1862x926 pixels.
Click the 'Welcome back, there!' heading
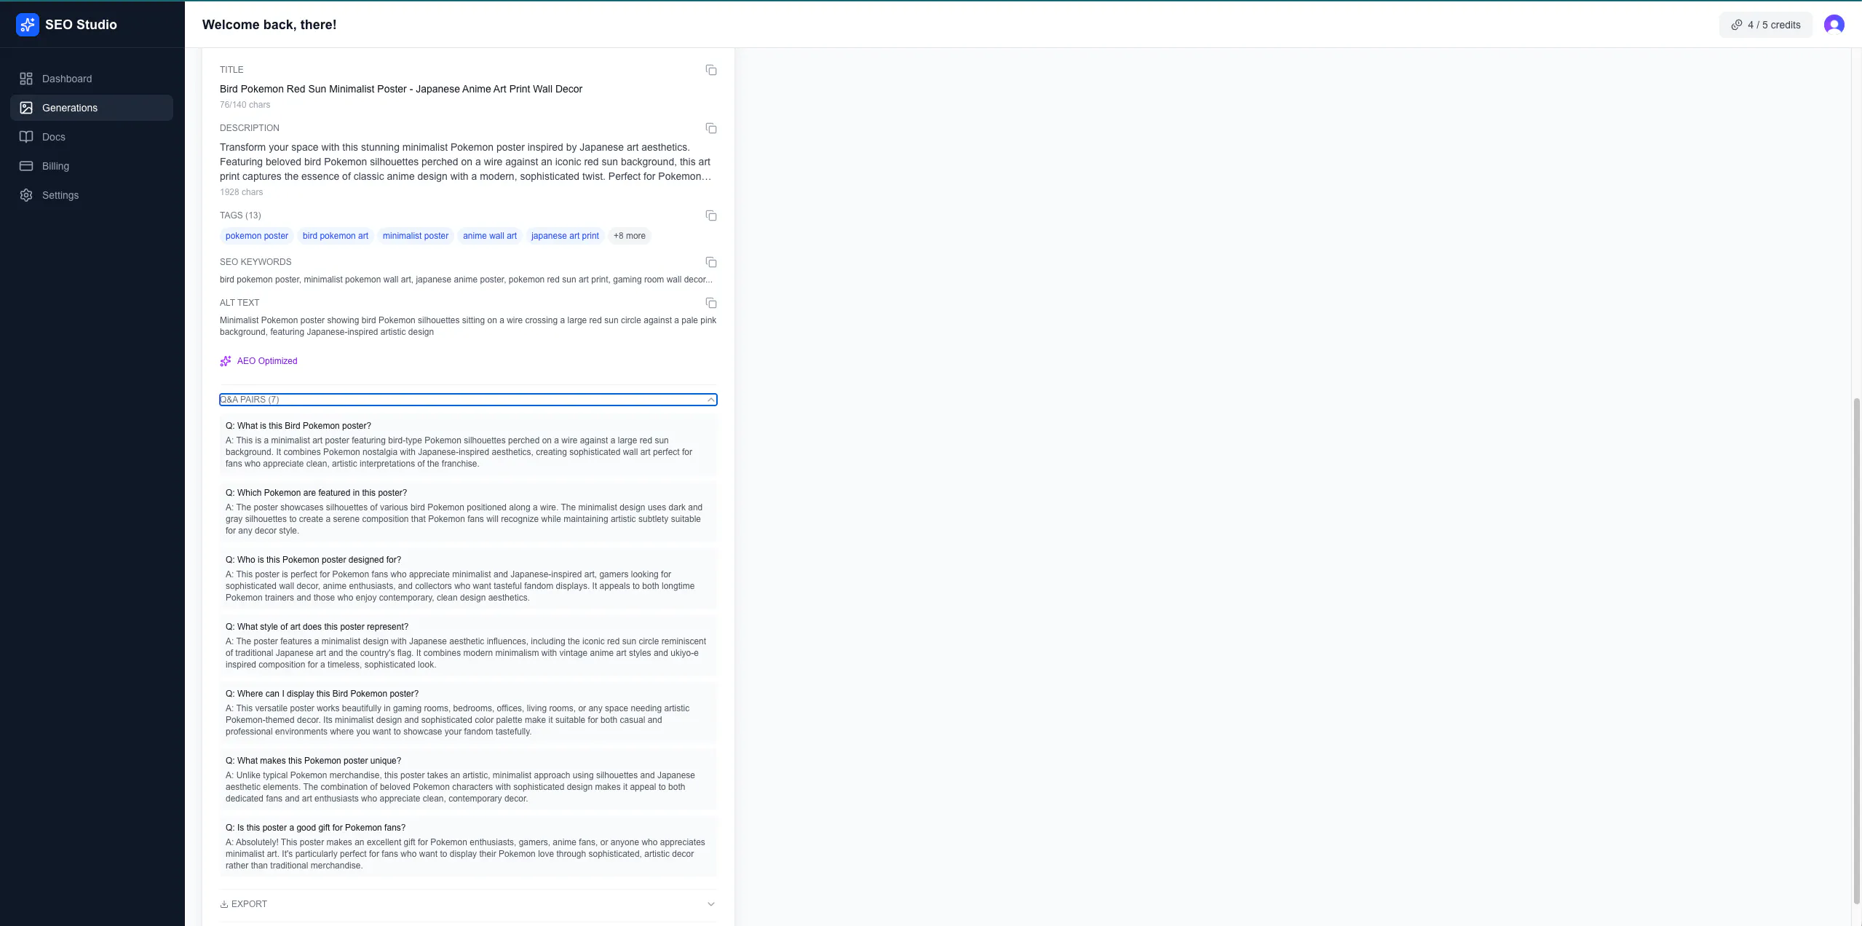(x=269, y=25)
